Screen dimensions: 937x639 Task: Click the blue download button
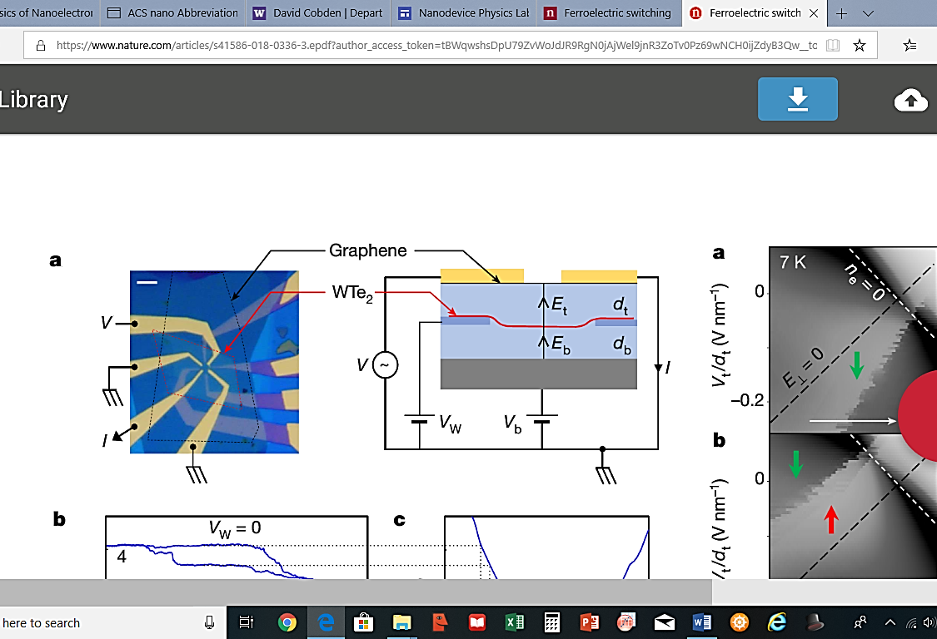(x=797, y=100)
